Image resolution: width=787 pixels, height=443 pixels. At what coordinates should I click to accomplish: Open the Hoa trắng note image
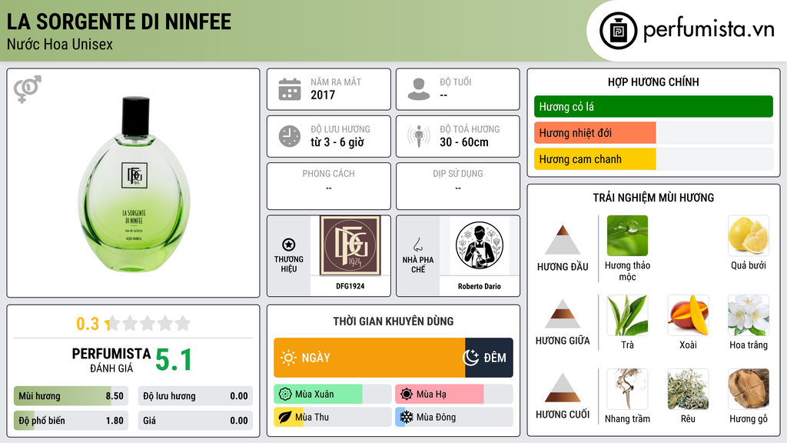(749, 315)
